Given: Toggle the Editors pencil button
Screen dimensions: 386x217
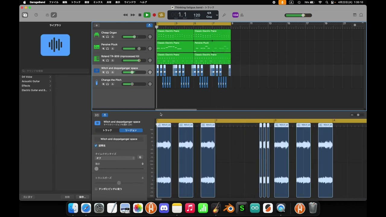Looking at the screenshot, I should point(54,15).
